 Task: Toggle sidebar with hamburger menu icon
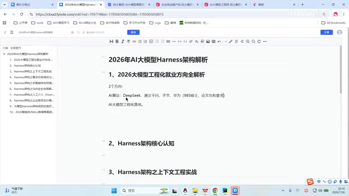(11, 33)
